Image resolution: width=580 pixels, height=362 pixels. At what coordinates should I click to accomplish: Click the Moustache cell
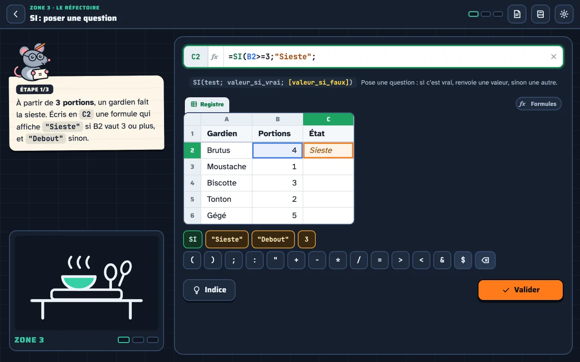point(227,167)
